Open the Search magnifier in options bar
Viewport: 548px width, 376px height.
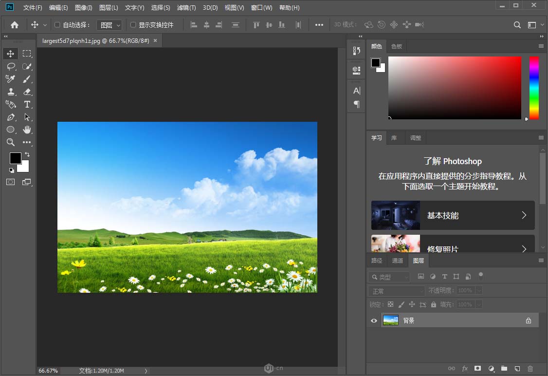point(517,25)
